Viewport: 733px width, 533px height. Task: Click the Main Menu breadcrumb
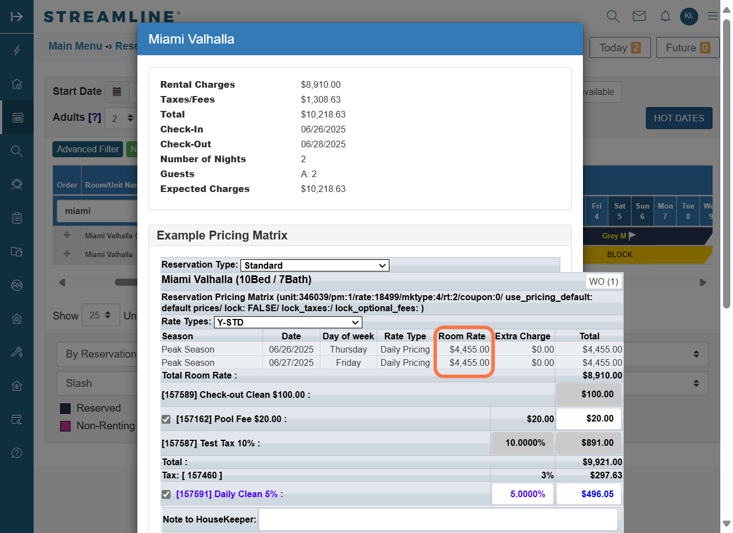[x=76, y=46]
